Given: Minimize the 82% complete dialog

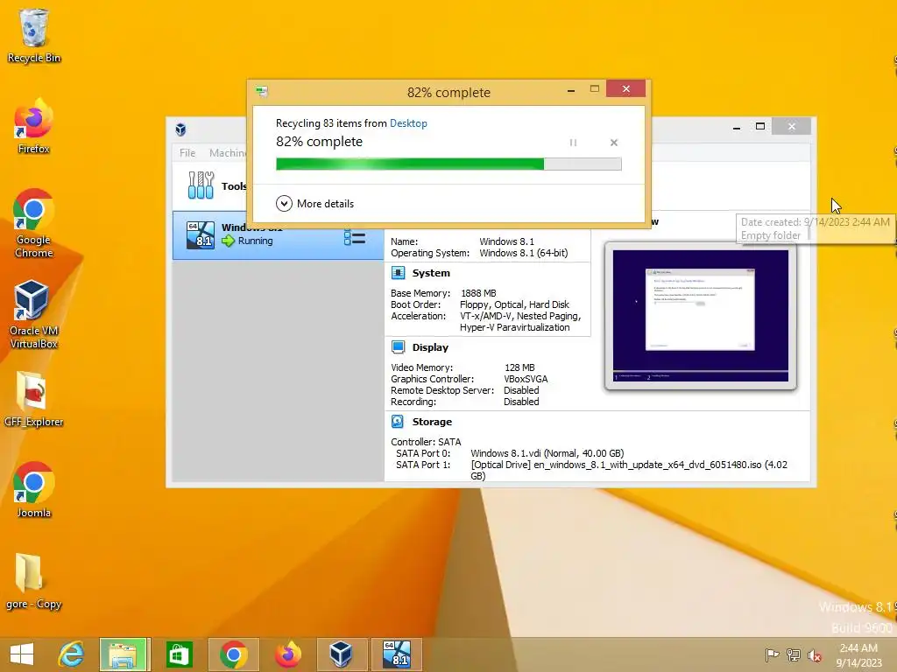Looking at the screenshot, I should coord(571,90).
